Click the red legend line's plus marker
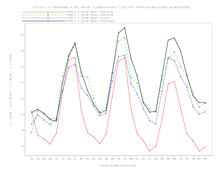 (48, 12)
